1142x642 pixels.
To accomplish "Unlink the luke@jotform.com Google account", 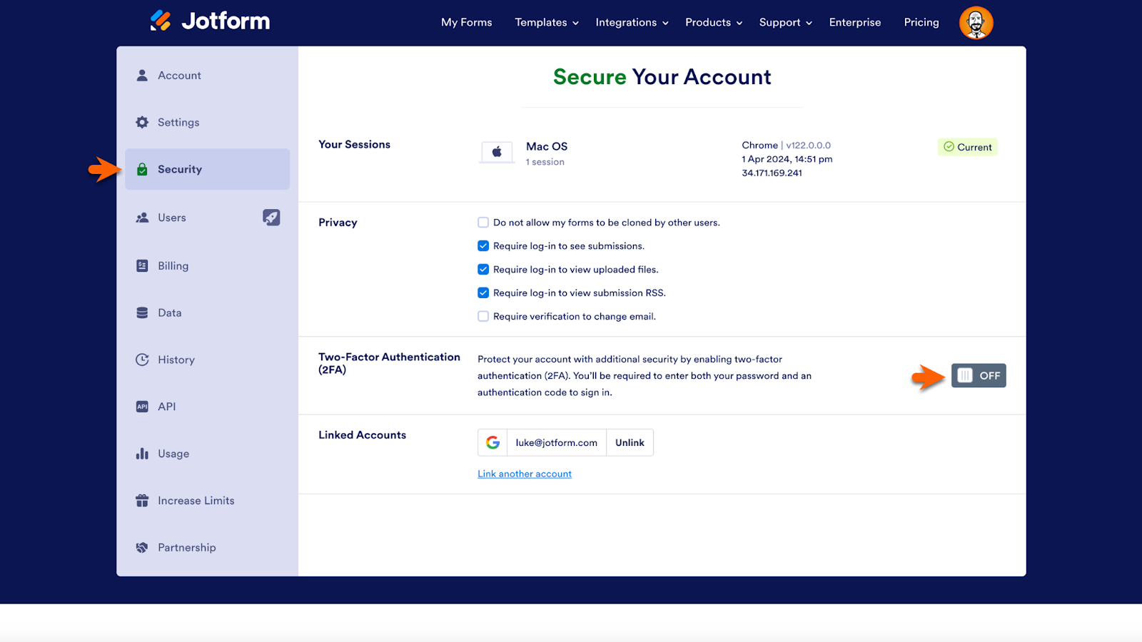I will click(x=630, y=443).
